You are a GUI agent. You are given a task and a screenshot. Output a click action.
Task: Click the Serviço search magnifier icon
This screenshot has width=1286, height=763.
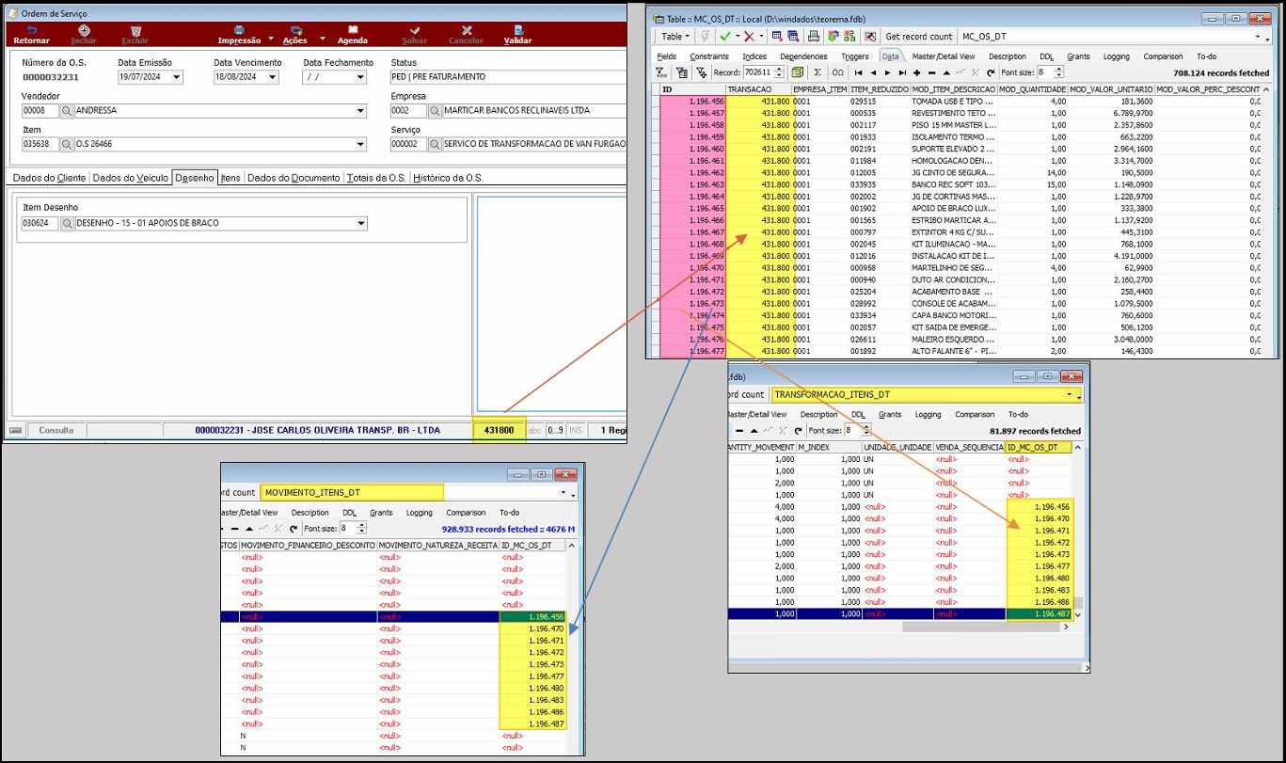tap(435, 144)
